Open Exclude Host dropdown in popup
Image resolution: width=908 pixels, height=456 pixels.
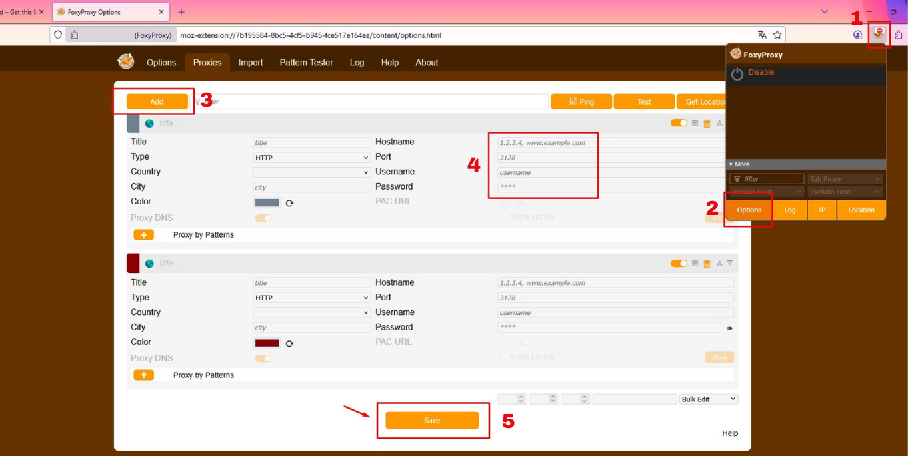pyautogui.click(x=845, y=192)
